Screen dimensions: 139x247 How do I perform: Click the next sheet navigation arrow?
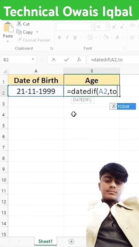(19, 241)
